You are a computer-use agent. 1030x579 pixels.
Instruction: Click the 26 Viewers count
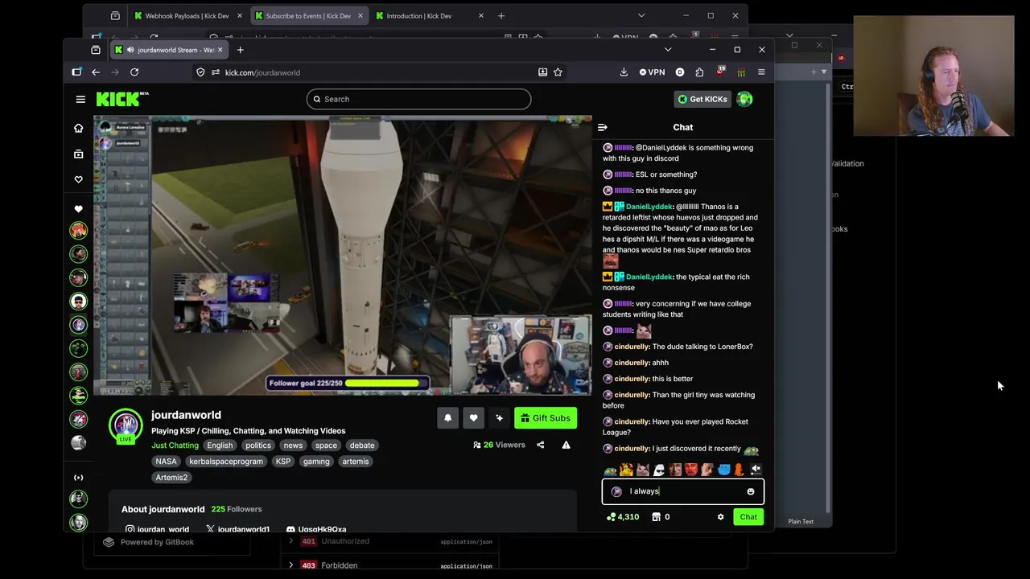click(499, 445)
